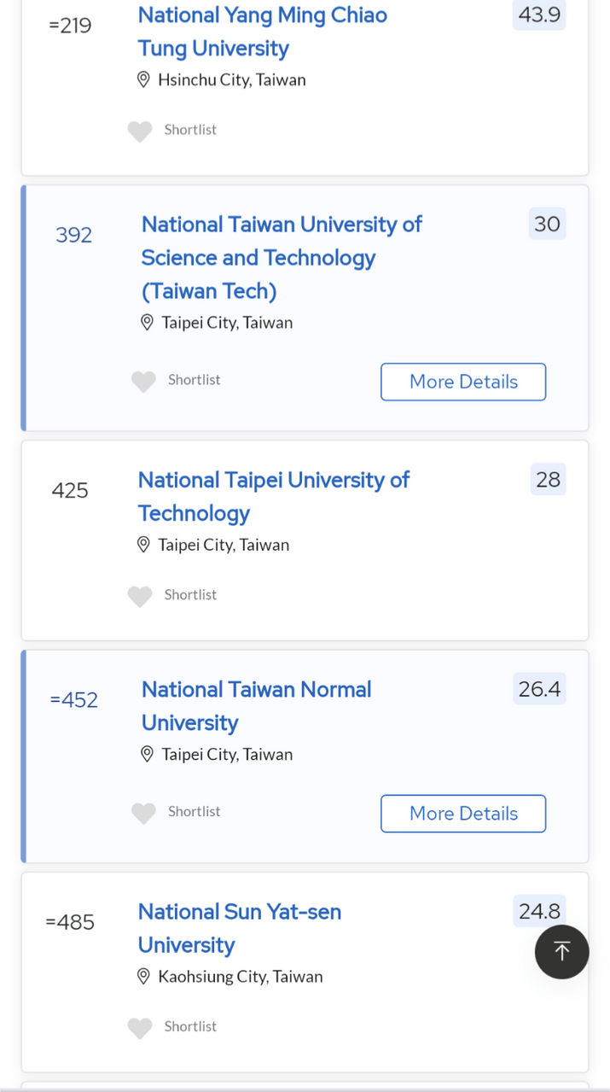This screenshot has height=1092, width=610.
Task: Open More Details for Taiwan Tech
Action: coord(463,382)
